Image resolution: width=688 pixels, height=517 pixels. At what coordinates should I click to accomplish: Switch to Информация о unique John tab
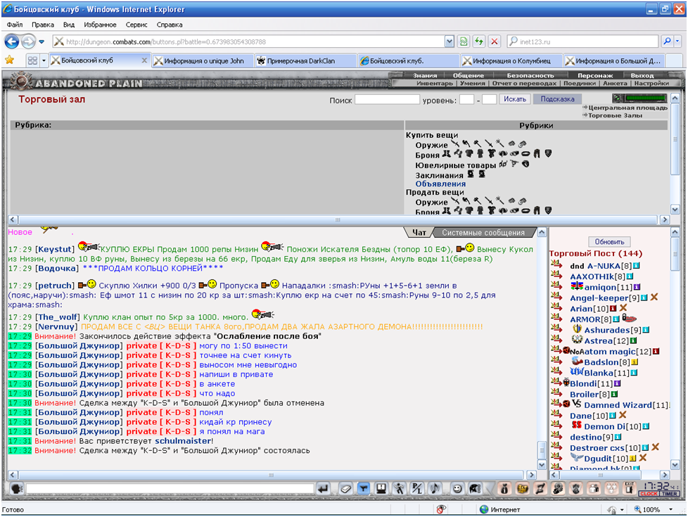pyautogui.click(x=203, y=60)
